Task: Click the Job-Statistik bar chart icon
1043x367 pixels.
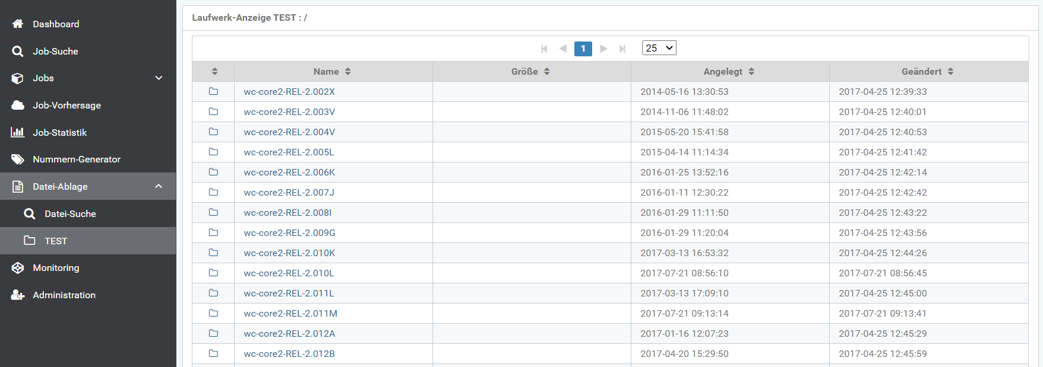Action: [18, 132]
